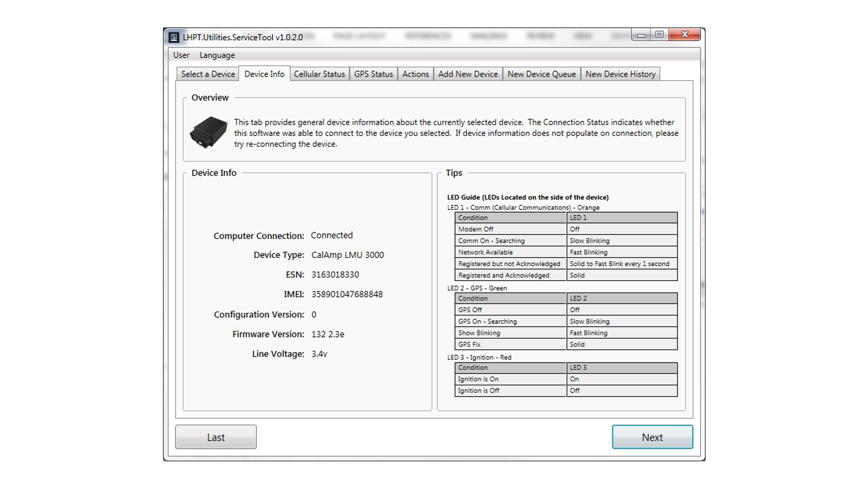Viewport: 868px width, 488px height.
Task: Select the IMEI value 358901047688848
Action: [347, 295]
